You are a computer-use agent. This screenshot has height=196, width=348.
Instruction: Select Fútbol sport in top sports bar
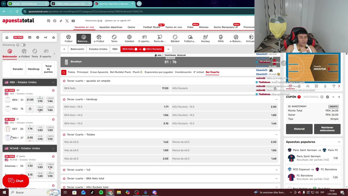click(69, 39)
